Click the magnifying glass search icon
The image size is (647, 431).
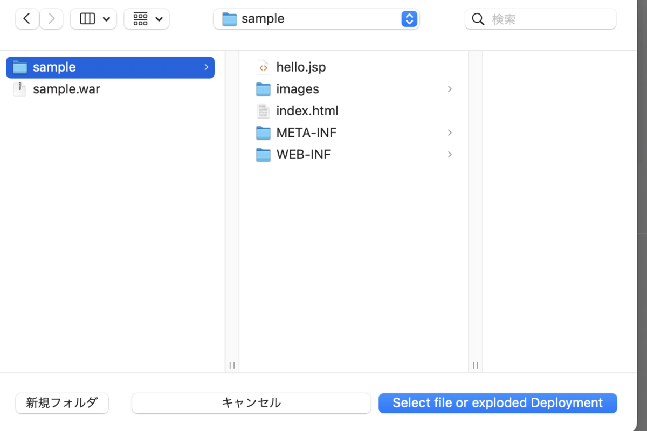478,19
